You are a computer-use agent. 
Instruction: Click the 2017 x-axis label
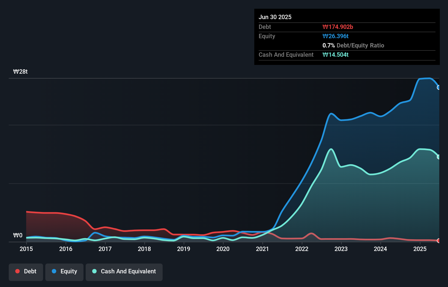pos(105,249)
